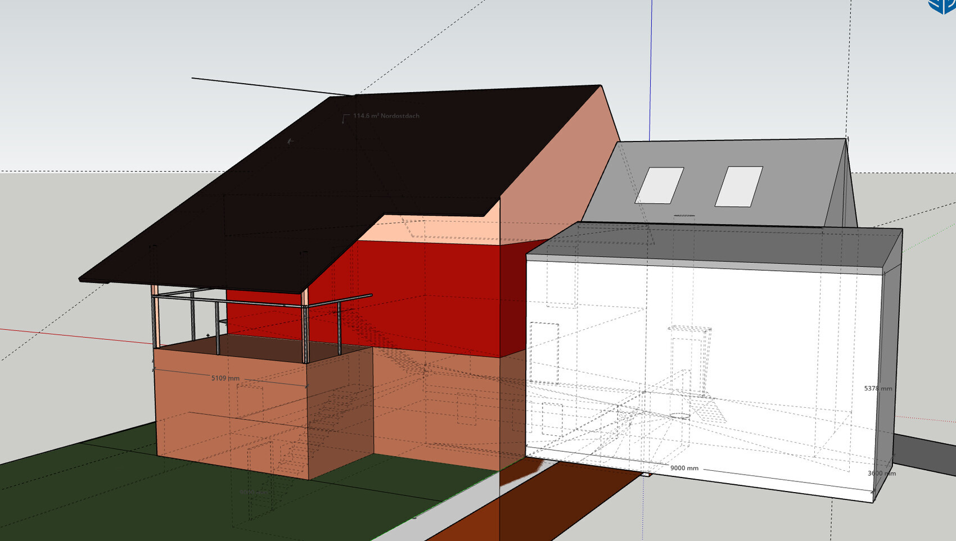Select the 9000 mm dimension label
The image size is (956, 541).
[684, 468]
